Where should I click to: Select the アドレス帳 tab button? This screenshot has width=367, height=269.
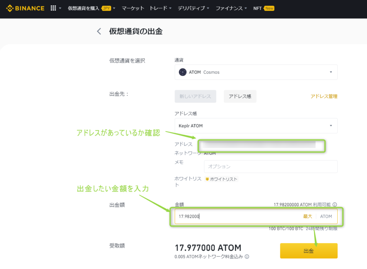240,96
